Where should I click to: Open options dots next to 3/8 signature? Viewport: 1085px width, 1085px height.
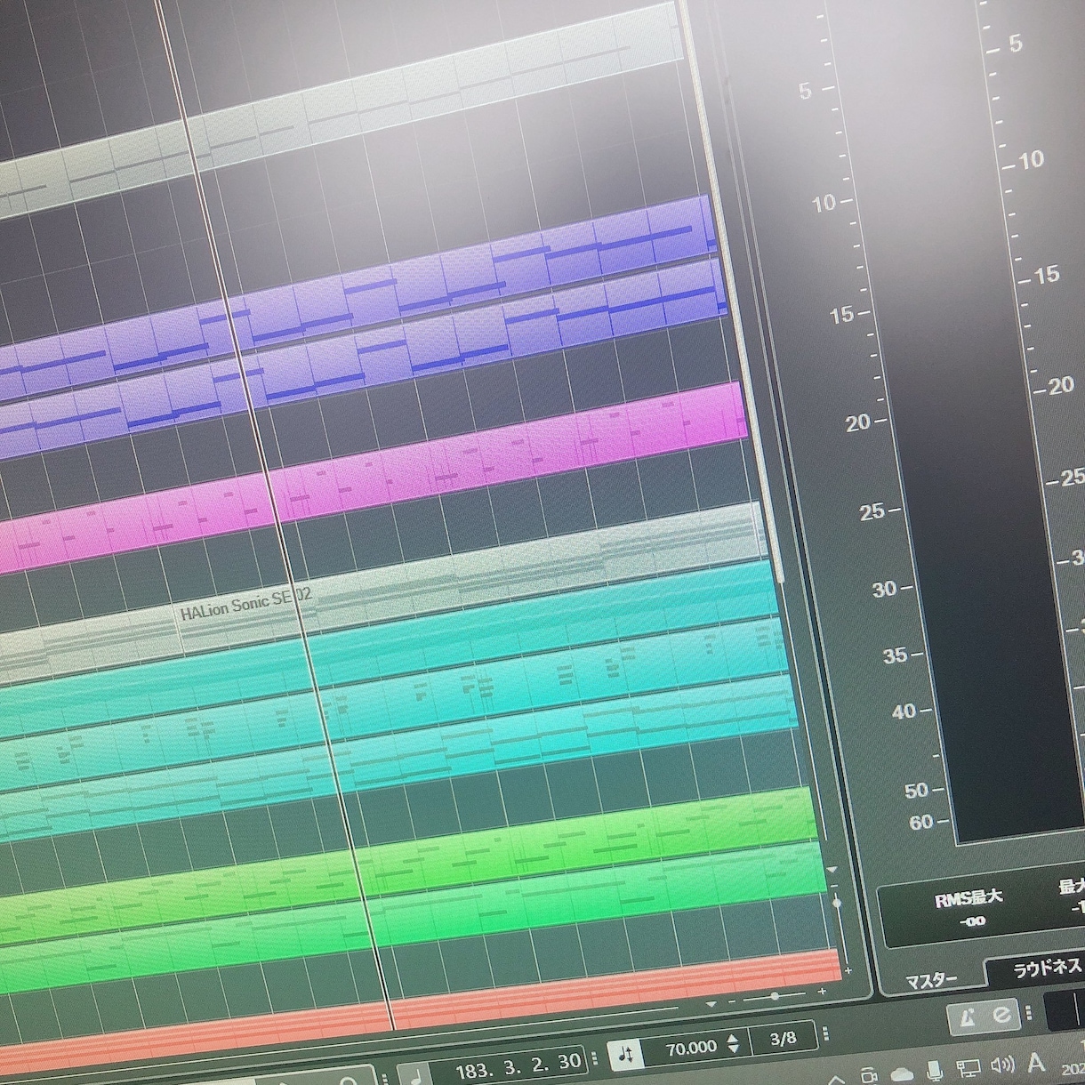[826, 1033]
